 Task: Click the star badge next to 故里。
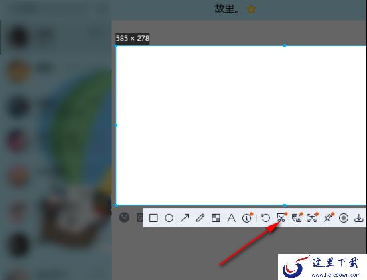click(x=251, y=9)
